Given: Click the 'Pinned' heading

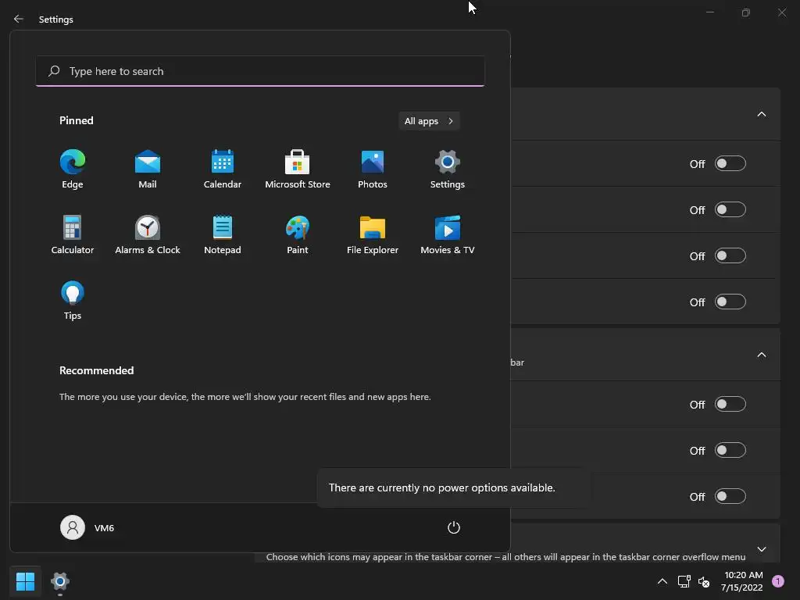Looking at the screenshot, I should [76, 120].
